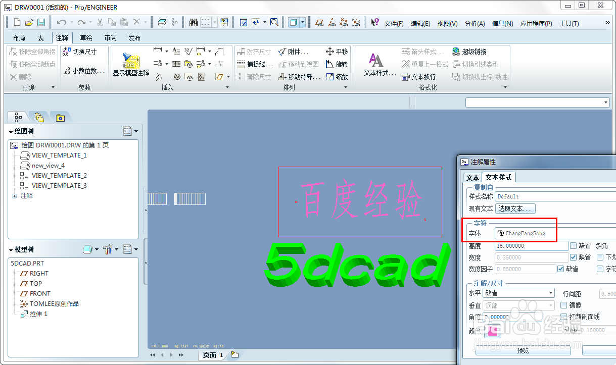Collapse the 绘图树 drawing tree panel
The width and height of the screenshot is (616, 365).
11,132
